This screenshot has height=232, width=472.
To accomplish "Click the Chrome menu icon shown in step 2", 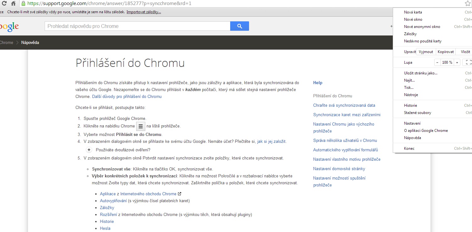I will coord(141,126).
